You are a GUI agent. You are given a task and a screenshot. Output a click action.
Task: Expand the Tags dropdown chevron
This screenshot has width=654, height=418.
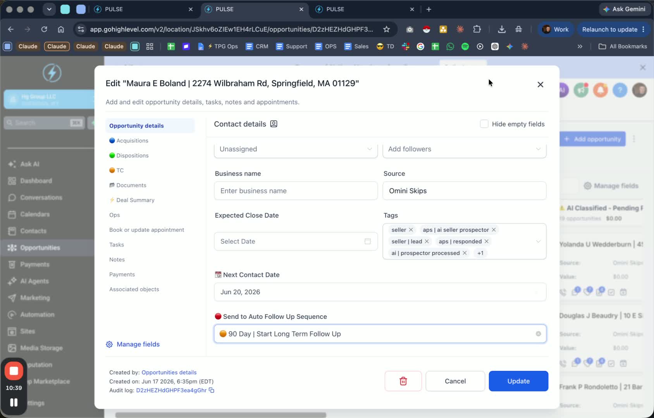(x=538, y=242)
